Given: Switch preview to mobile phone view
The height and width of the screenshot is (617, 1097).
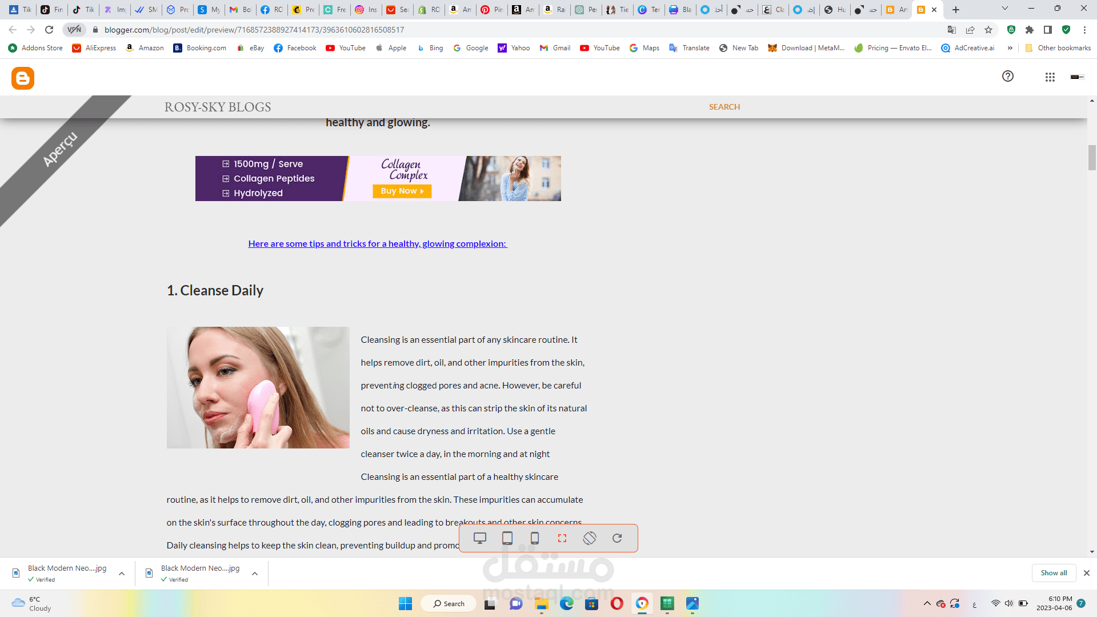Looking at the screenshot, I should click(535, 538).
